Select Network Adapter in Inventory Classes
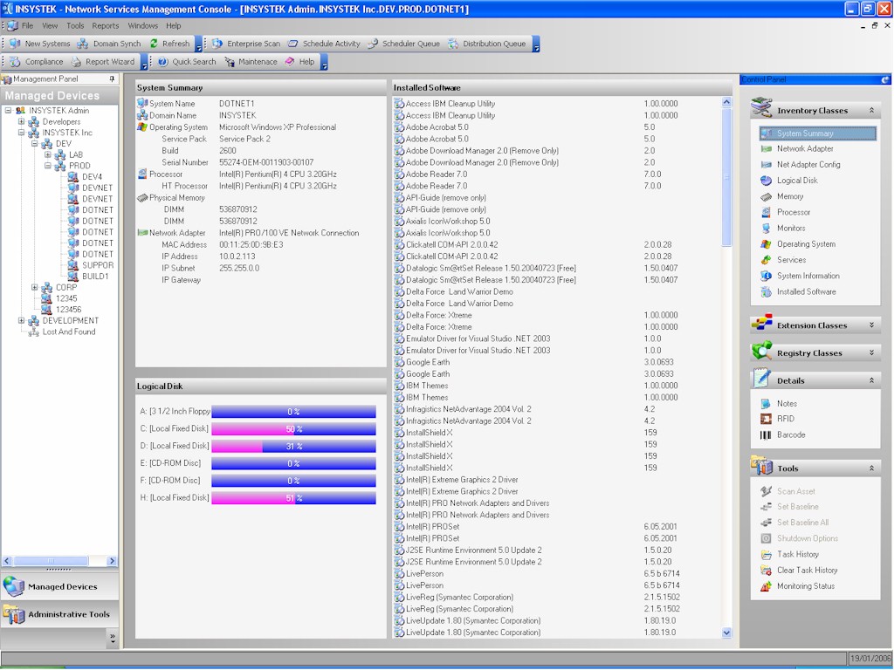The height and width of the screenshot is (670, 894). point(804,149)
